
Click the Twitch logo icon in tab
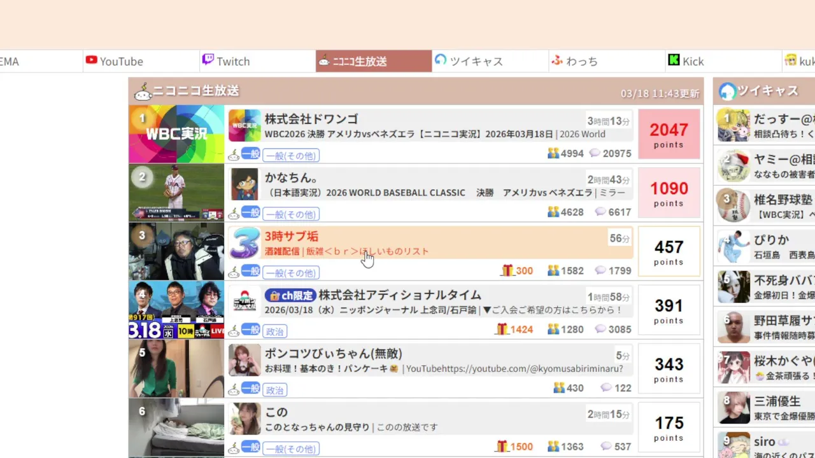[208, 60]
